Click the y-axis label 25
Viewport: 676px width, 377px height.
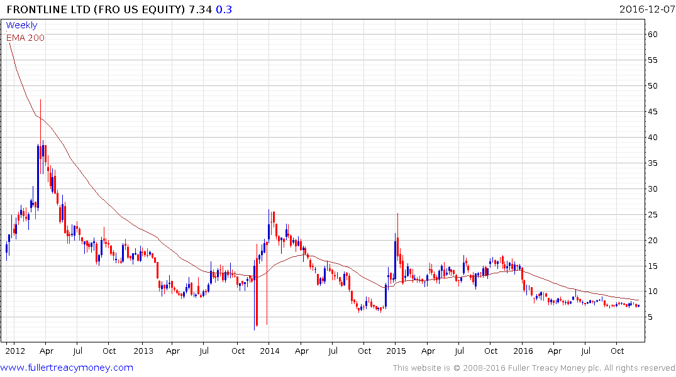pos(652,214)
